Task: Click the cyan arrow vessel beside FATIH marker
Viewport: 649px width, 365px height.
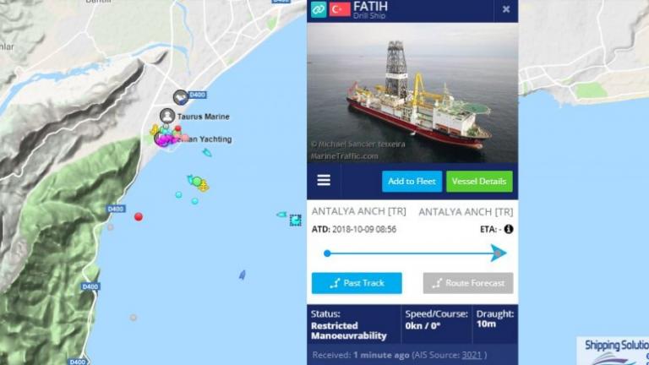Action: tap(281, 215)
